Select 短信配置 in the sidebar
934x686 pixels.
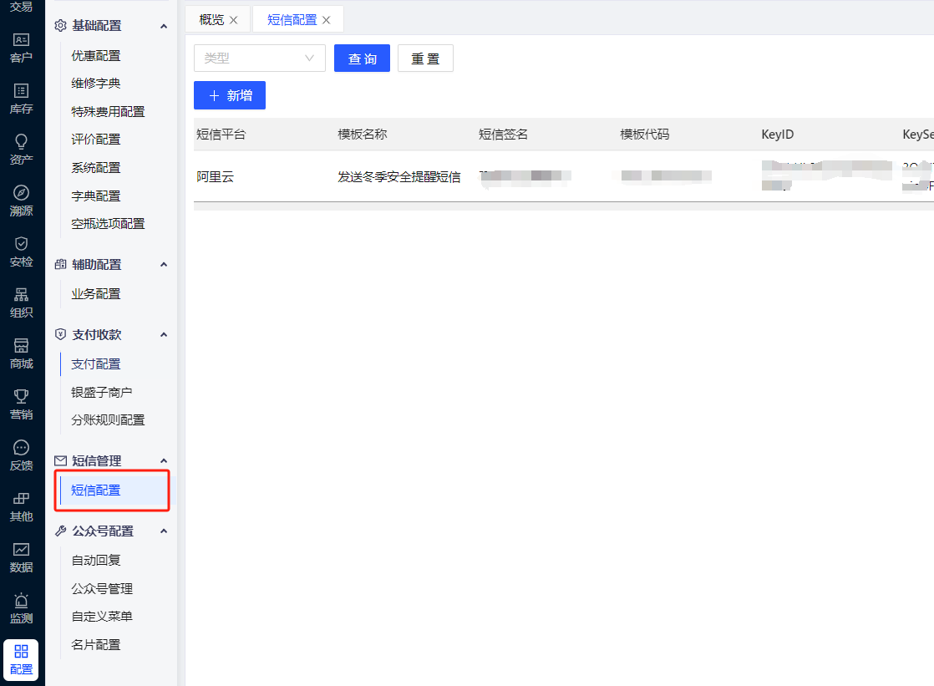[113, 490]
